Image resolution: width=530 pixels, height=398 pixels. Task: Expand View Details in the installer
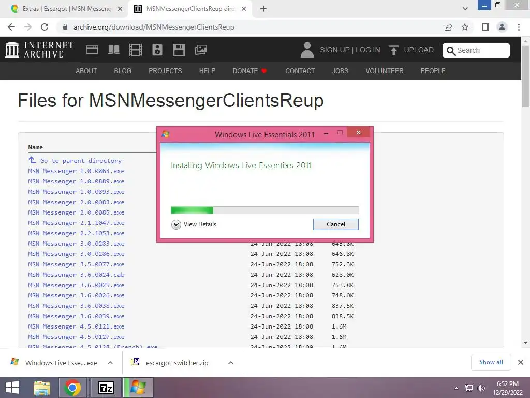point(194,224)
